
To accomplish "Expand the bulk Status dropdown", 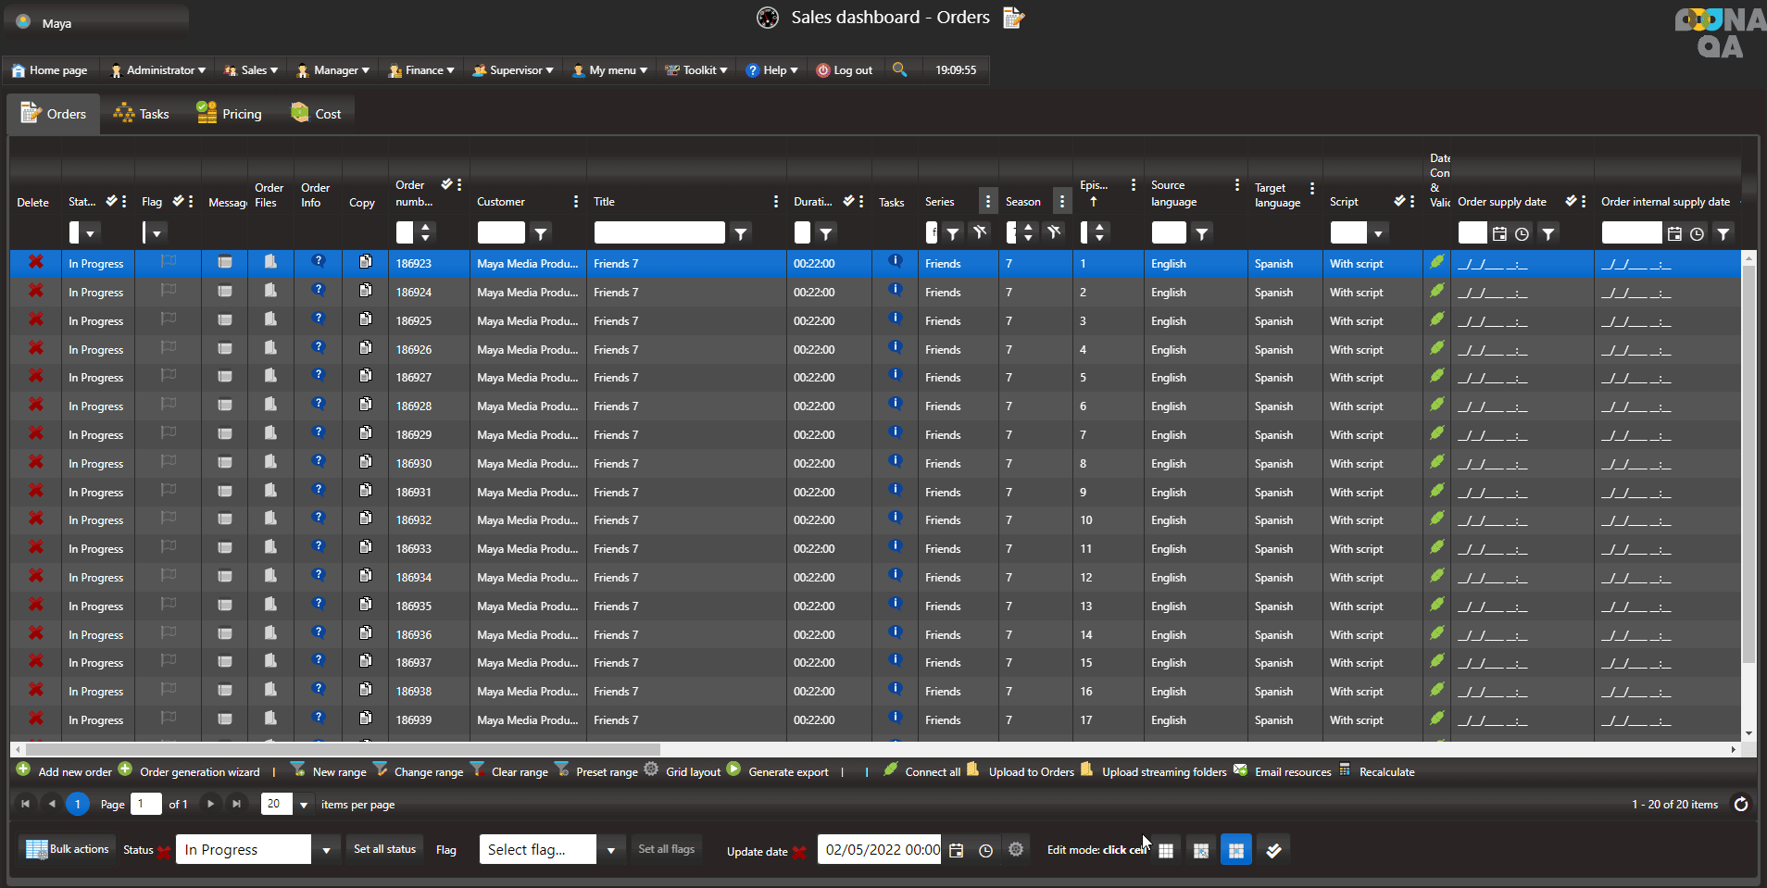I will [x=325, y=850].
